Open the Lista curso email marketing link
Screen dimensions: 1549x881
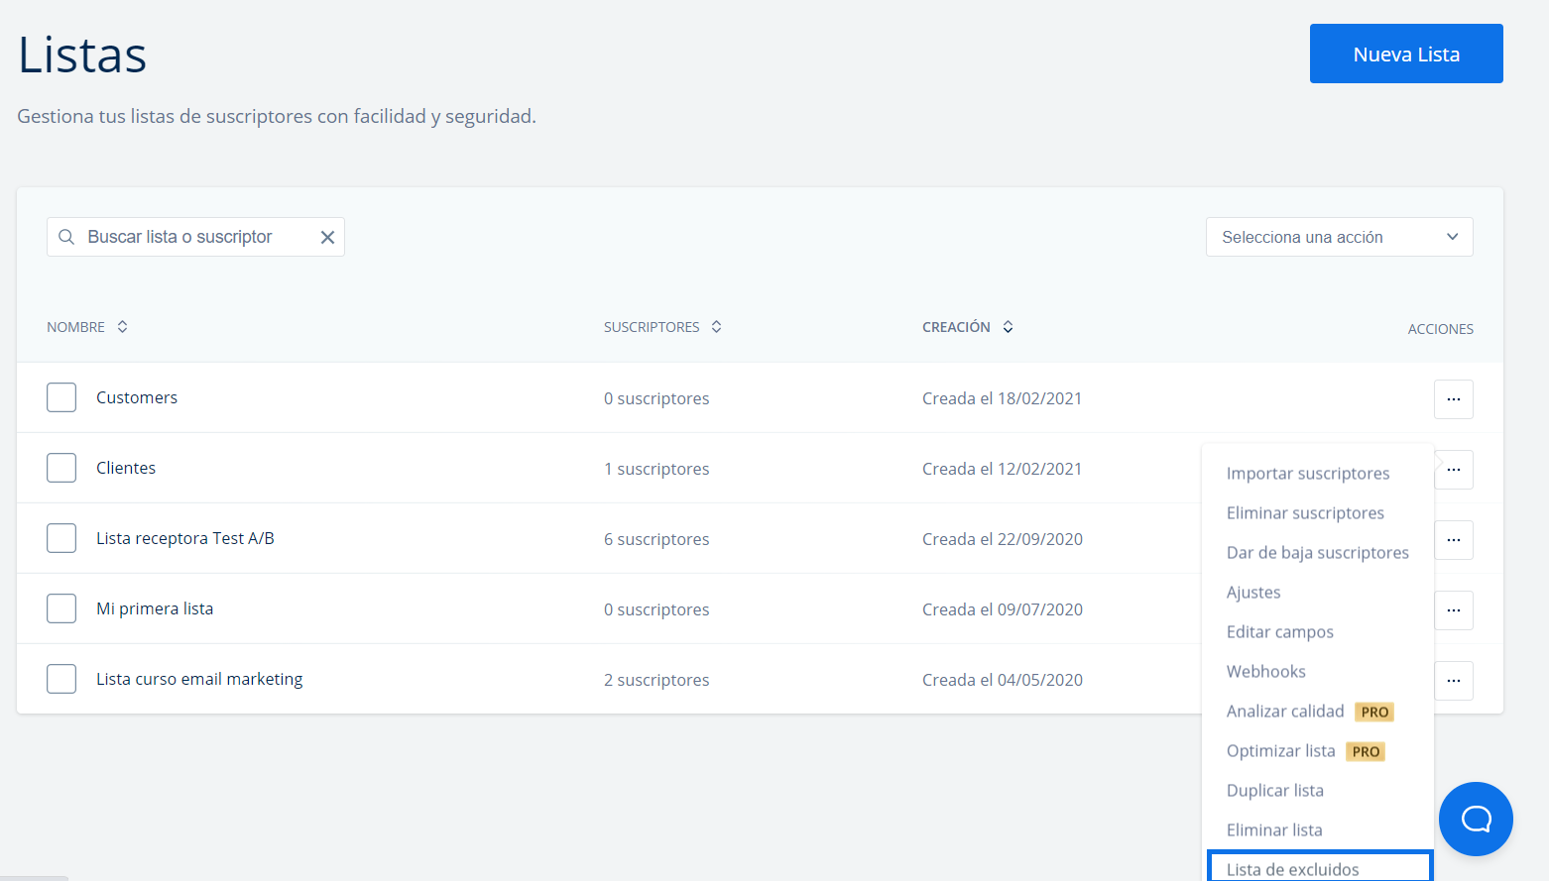[x=199, y=679]
